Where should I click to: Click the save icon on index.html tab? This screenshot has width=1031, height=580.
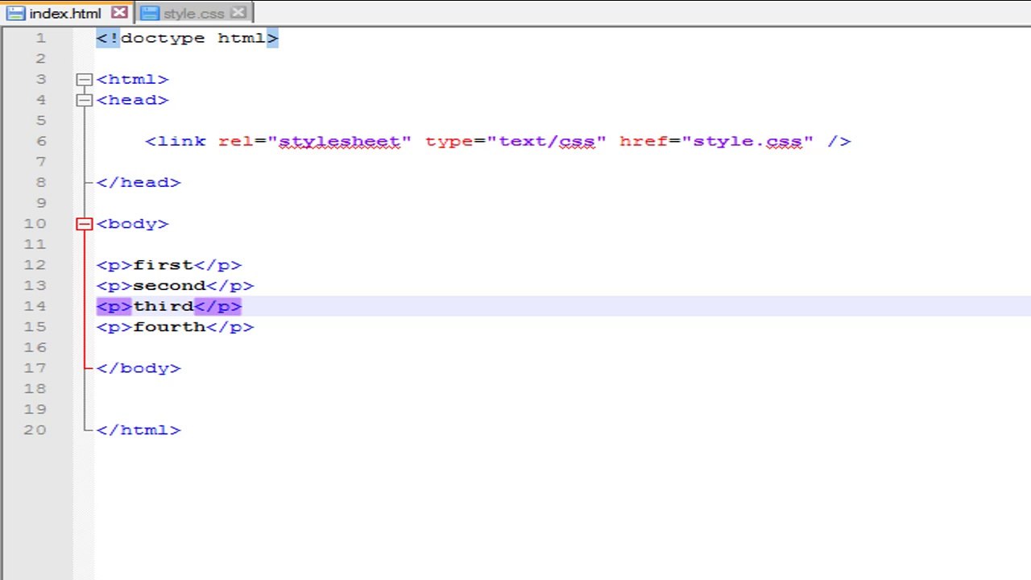(16, 13)
